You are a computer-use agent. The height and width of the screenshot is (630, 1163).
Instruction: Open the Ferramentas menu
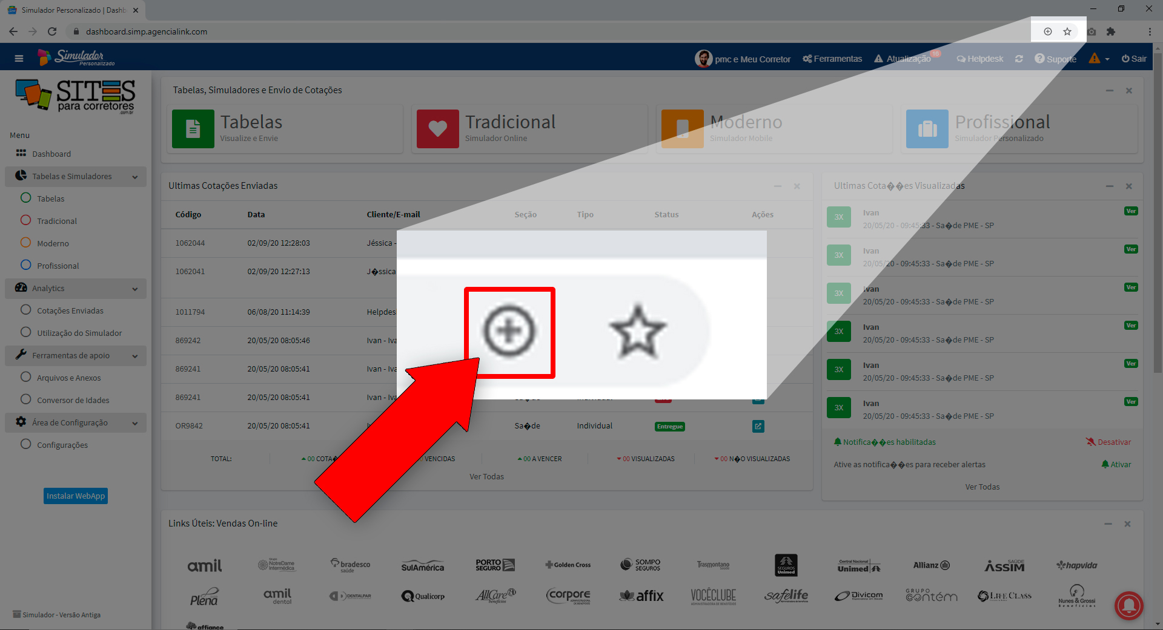(x=832, y=58)
